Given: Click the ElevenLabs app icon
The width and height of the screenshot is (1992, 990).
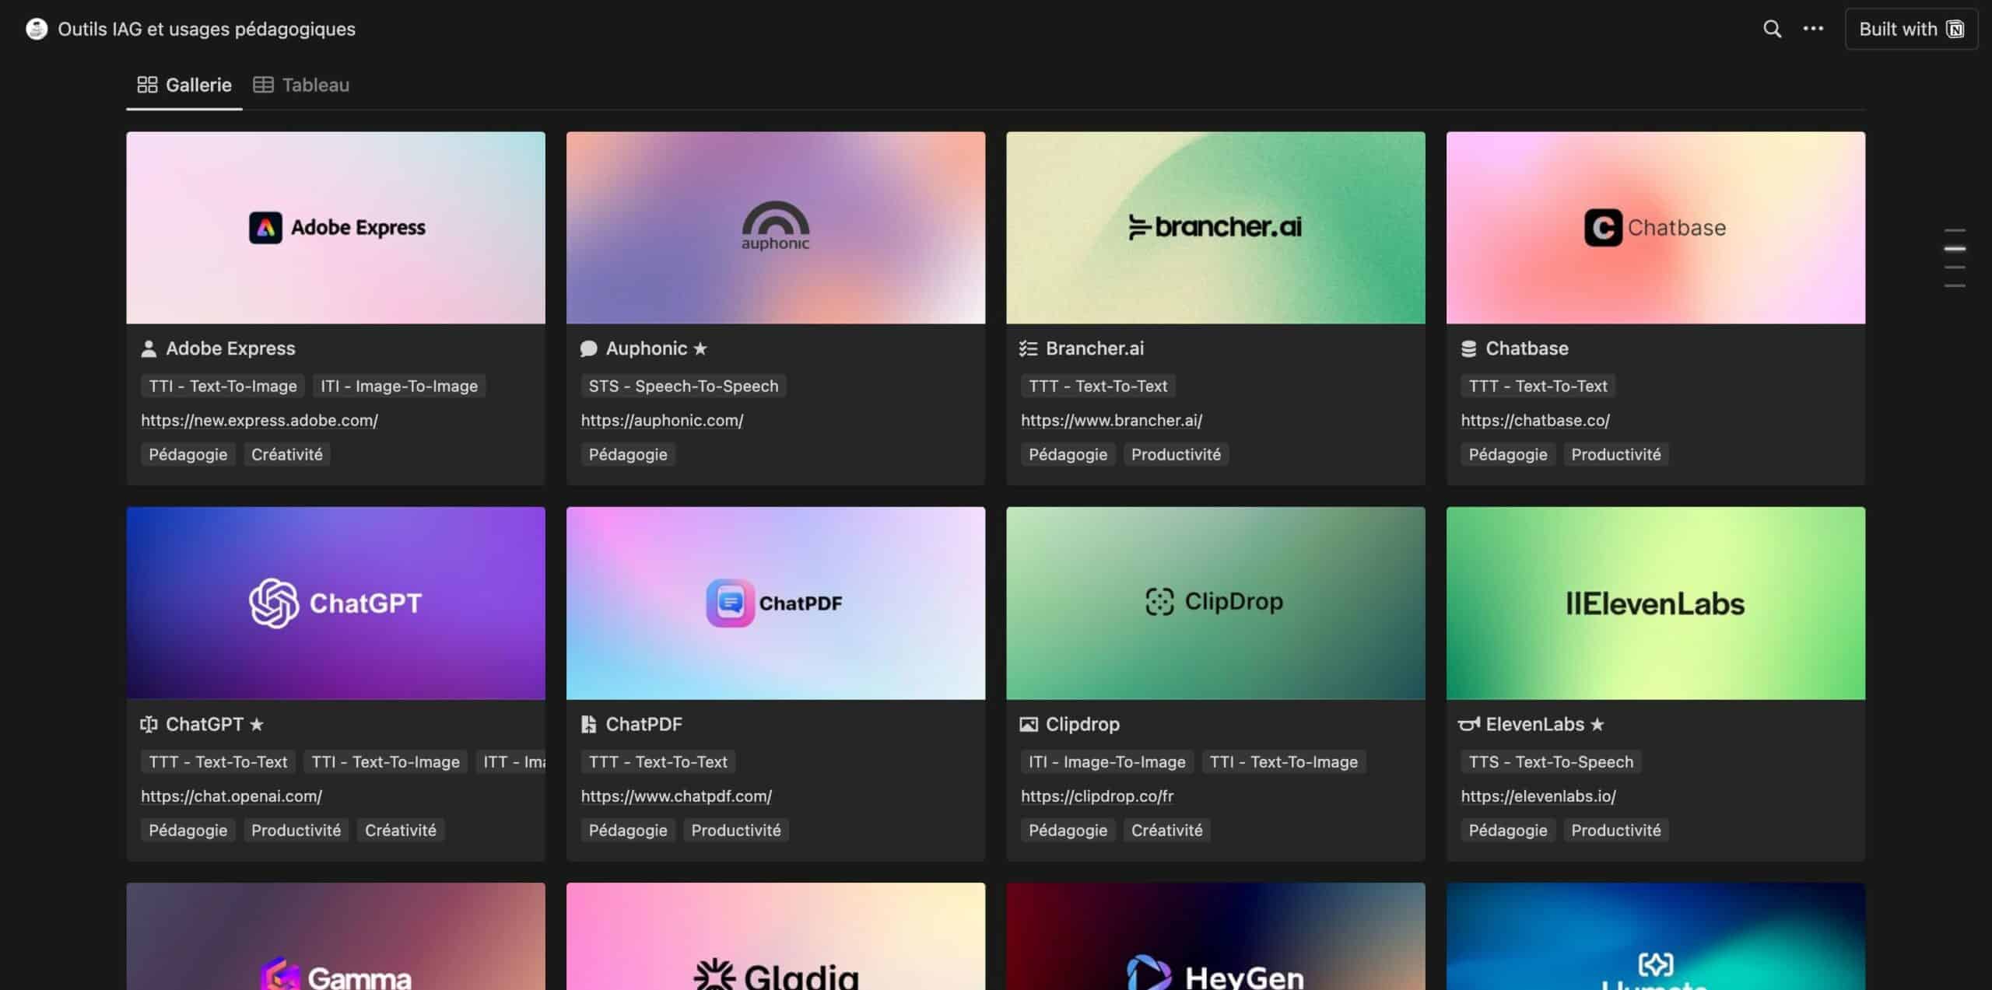Looking at the screenshot, I should (1657, 602).
